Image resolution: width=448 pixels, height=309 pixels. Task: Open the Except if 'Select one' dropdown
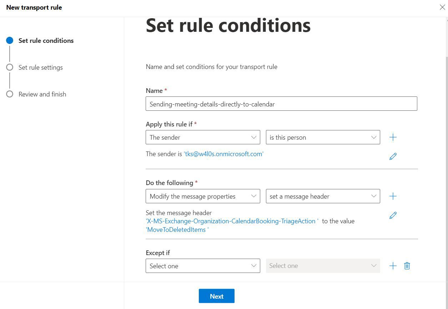(x=203, y=266)
